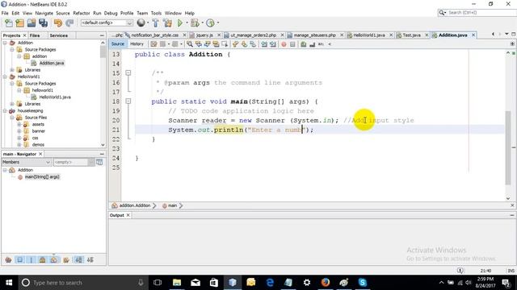
Task: Click the Profile Project toolbar icon
Action: (210, 23)
